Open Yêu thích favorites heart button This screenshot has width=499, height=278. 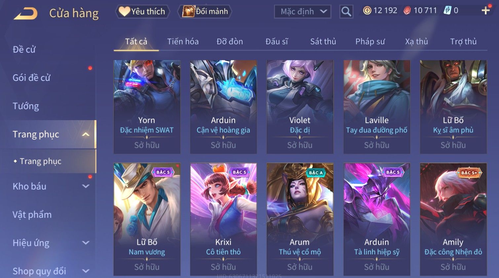(x=142, y=12)
